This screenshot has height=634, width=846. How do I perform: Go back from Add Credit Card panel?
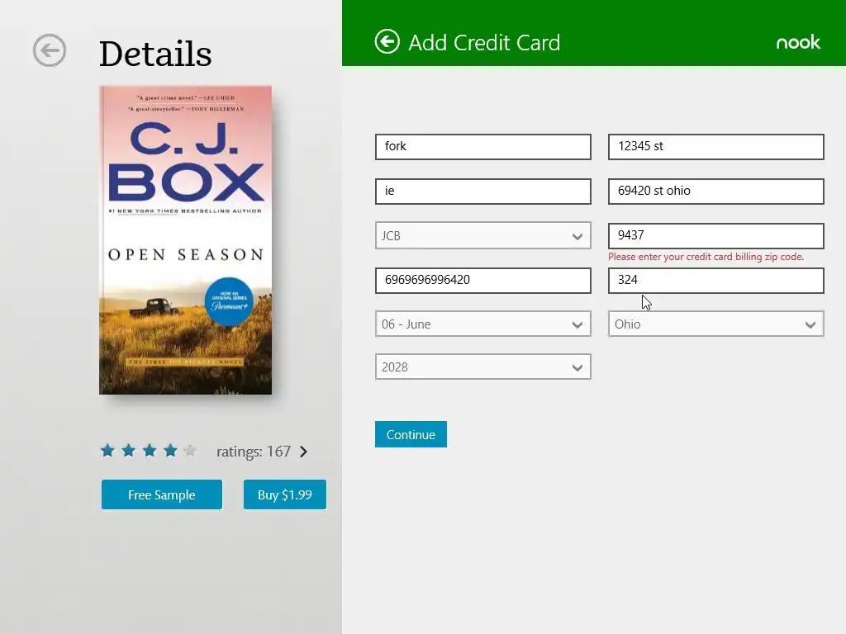tap(387, 41)
